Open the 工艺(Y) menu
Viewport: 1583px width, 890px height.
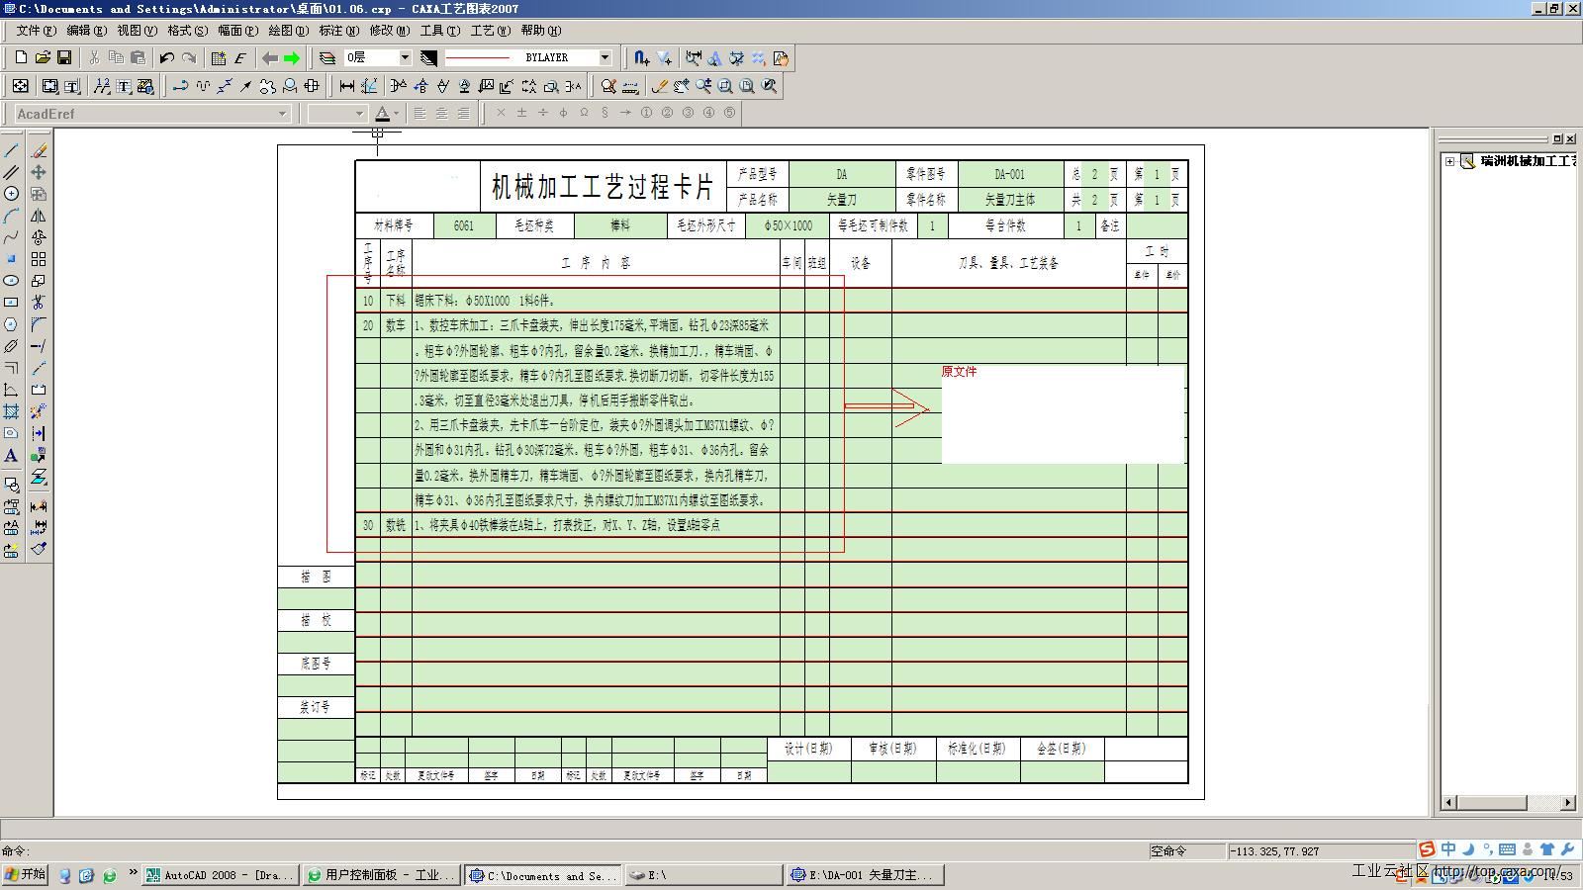pos(488,30)
